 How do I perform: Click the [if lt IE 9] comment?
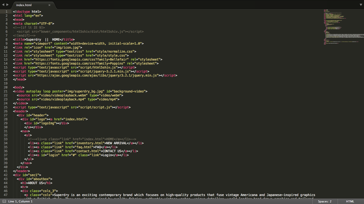point(29,28)
